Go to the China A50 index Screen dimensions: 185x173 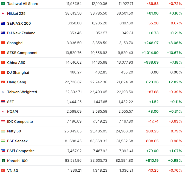pos(16,63)
